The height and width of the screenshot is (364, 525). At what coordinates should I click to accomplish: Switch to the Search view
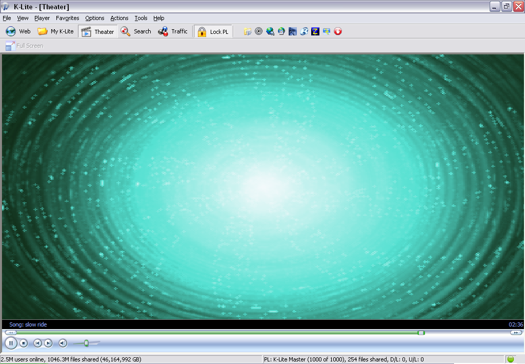[x=136, y=31]
